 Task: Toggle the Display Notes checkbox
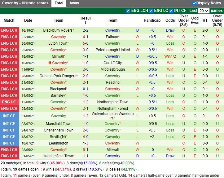pos(194,3)
